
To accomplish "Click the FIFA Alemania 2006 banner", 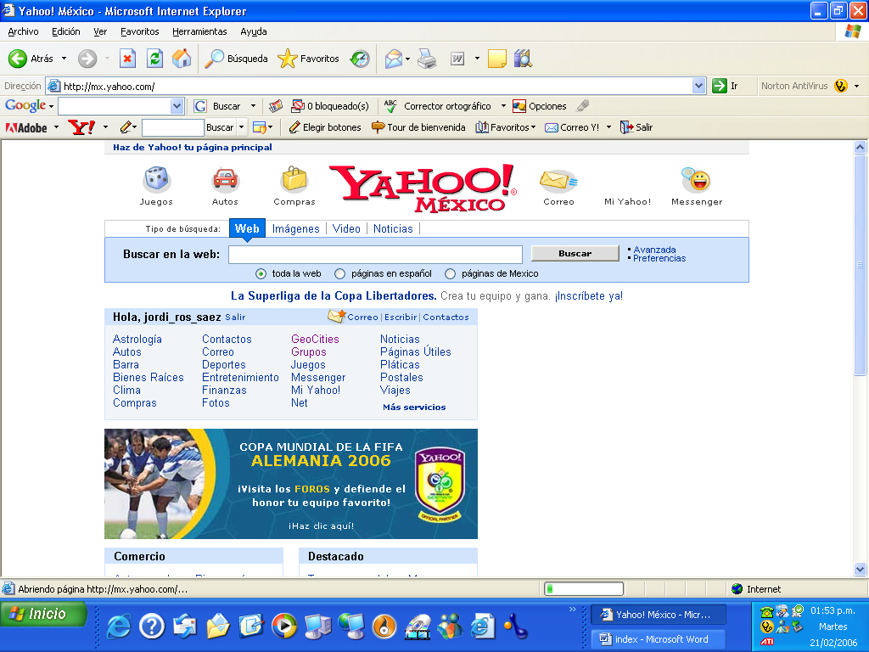I will pyautogui.click(x=291, y=483).
